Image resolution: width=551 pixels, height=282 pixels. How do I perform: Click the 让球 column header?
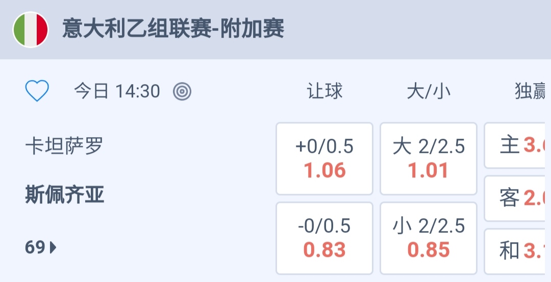pyautogui.click(x=324, y=92)
